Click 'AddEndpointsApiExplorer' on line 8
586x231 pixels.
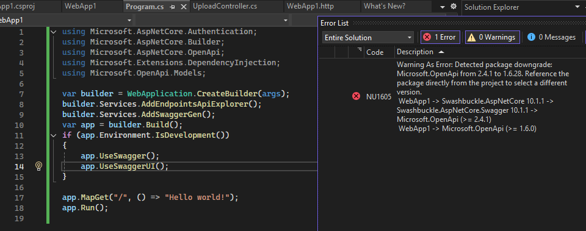[194, 104]
